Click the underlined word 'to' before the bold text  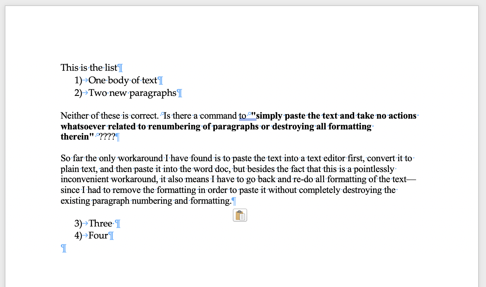[242, 116]
